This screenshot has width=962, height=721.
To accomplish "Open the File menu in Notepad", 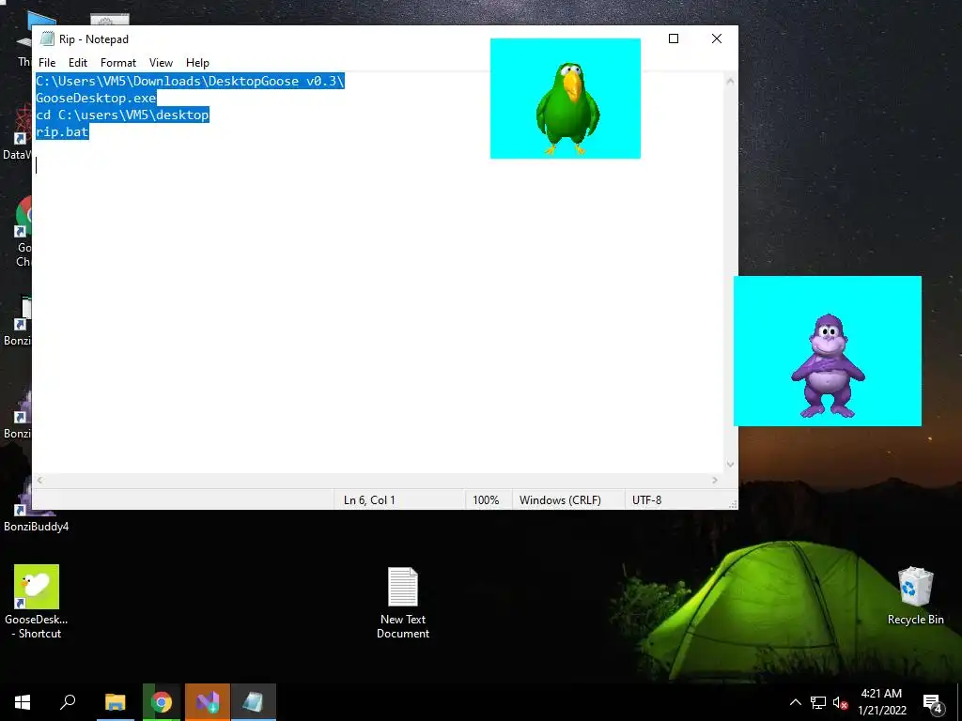I will pos(47,63).
